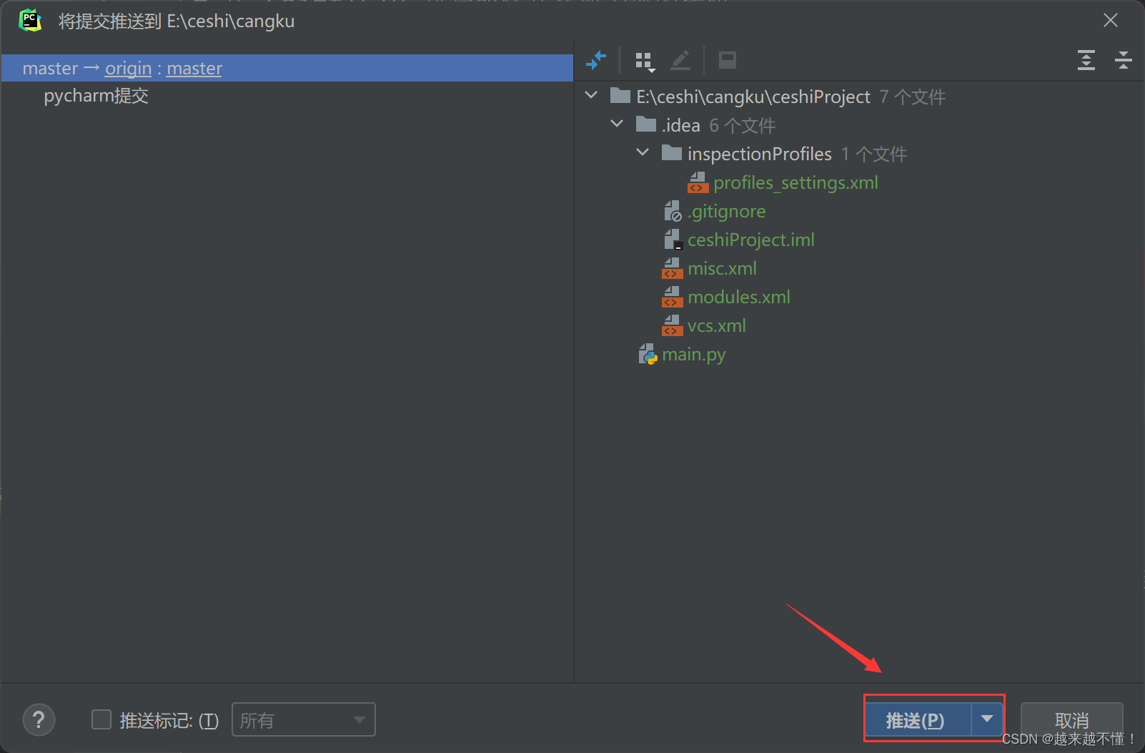Click the modules.xml file icon
This screenshot has height=753, width=1145.
click(x=672, y=297)
